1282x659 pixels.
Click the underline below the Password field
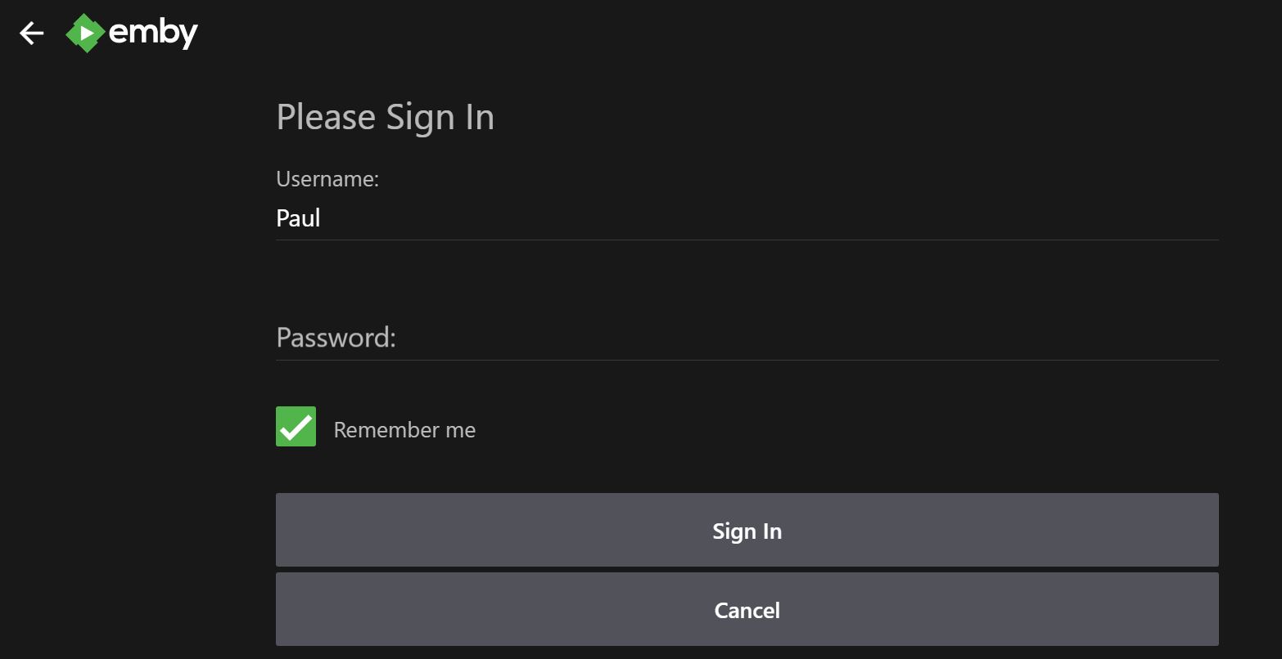[x=747, y=361]
